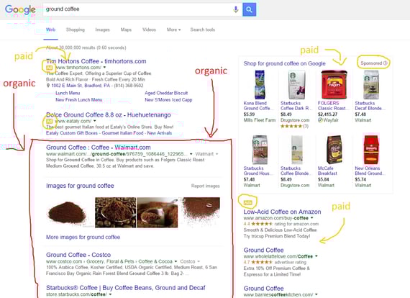Expand dropdown arrow next to eataly.com URL

pyautogui.click(x=95, y=121)
